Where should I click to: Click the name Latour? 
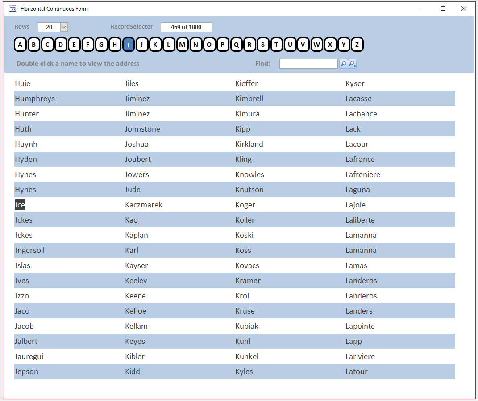[356, 372]
